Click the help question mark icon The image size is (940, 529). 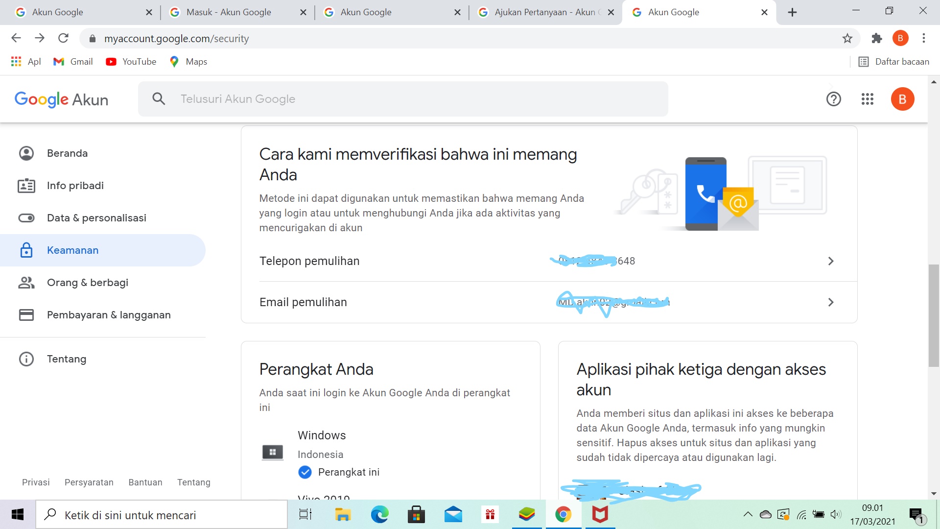click(x=833, y=99)
